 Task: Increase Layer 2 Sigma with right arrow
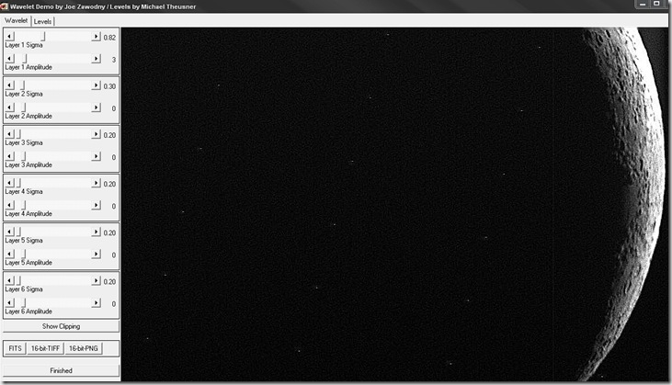click(x=96, y=85)
